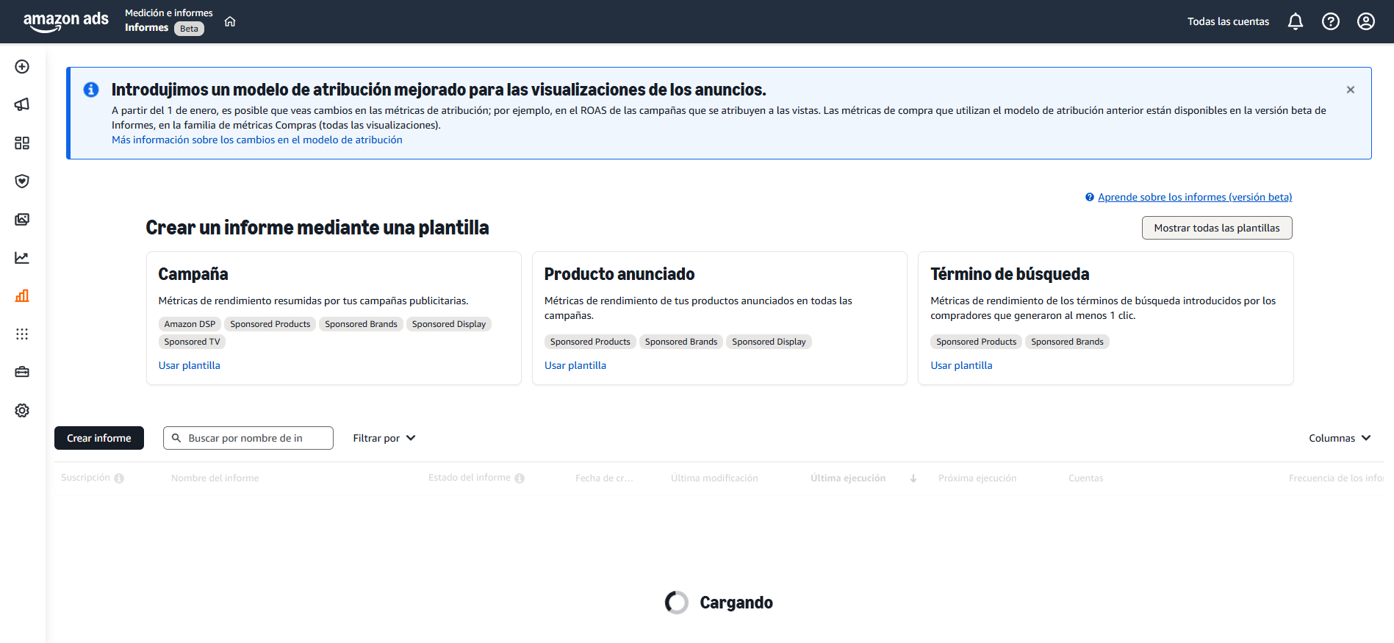The image size is (1394, 643).
Task: Sort by Nombre del informe column header
Action: [x=215, y=478]
